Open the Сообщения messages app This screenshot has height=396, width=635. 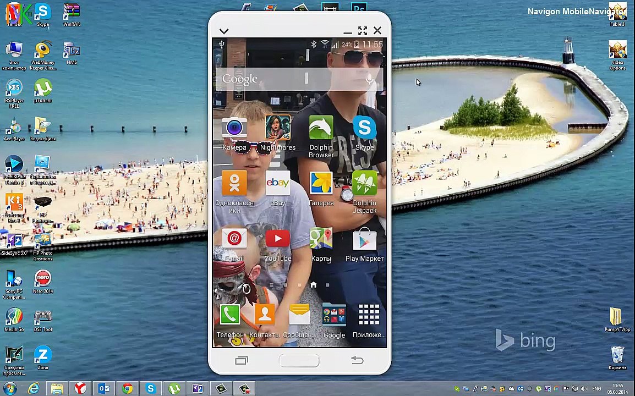coord(299,315)
